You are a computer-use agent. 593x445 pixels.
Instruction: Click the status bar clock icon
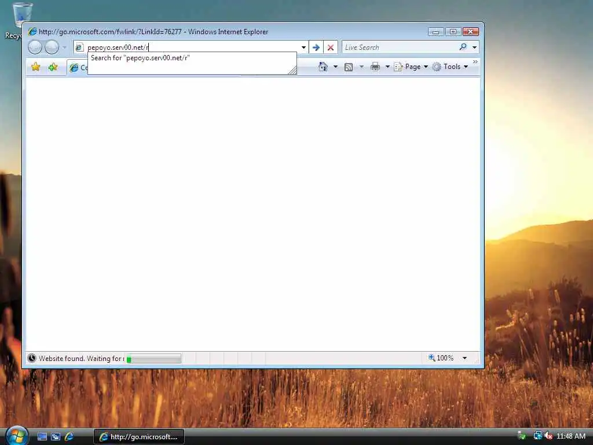click(32, 358)
